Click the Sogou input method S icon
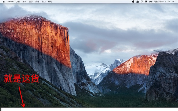The width and height of the screenshot is (178, 111). [146, 1]
